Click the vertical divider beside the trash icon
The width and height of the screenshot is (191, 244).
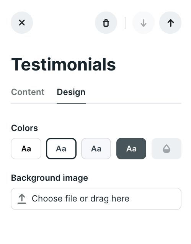[x=125, y=23]
